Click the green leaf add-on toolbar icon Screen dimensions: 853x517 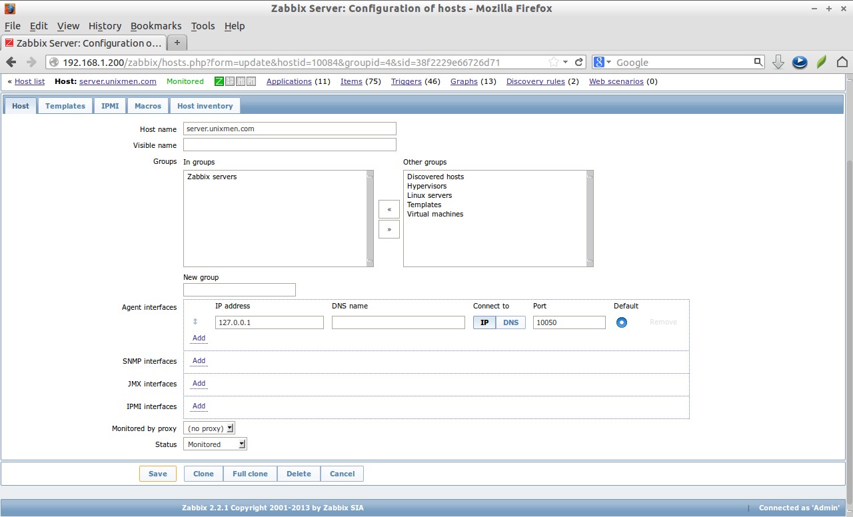822,62
